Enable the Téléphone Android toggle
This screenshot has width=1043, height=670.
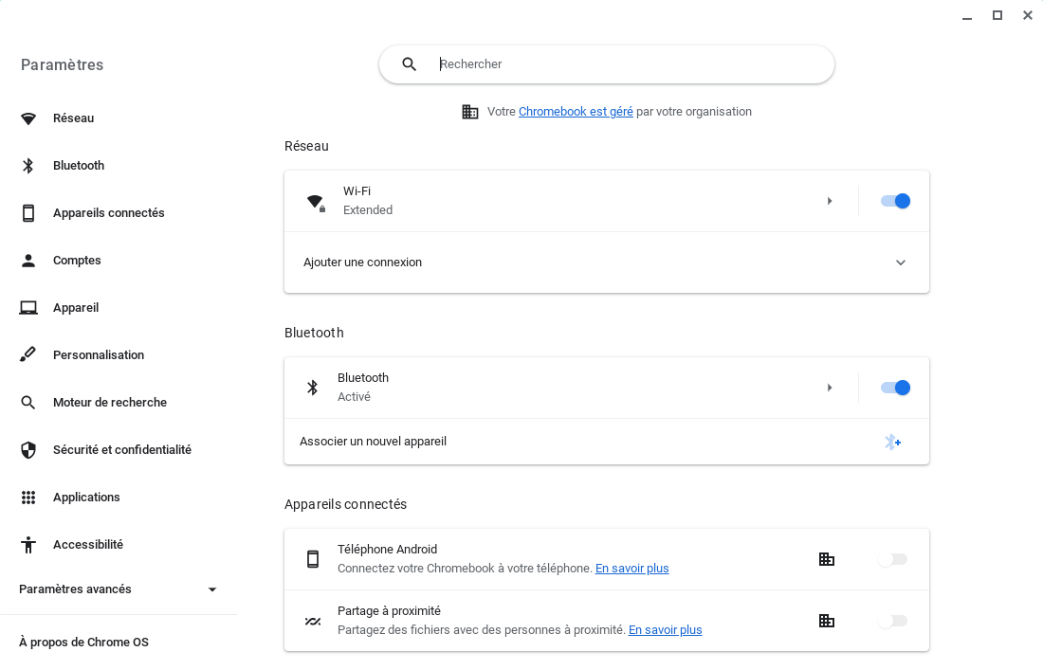(892, 559)
